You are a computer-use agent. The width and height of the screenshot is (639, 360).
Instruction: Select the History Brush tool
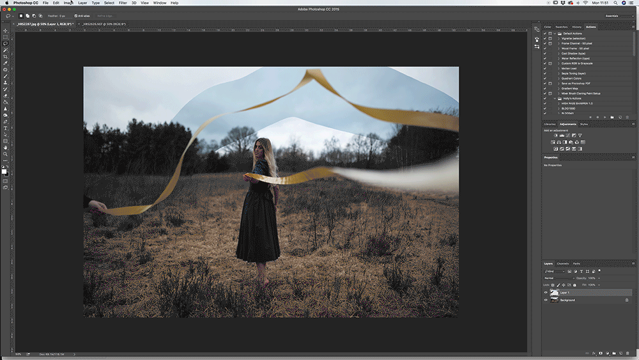[x=5, y=90]
